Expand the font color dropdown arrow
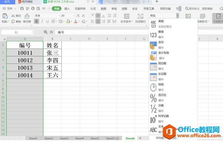 [79, 21]
